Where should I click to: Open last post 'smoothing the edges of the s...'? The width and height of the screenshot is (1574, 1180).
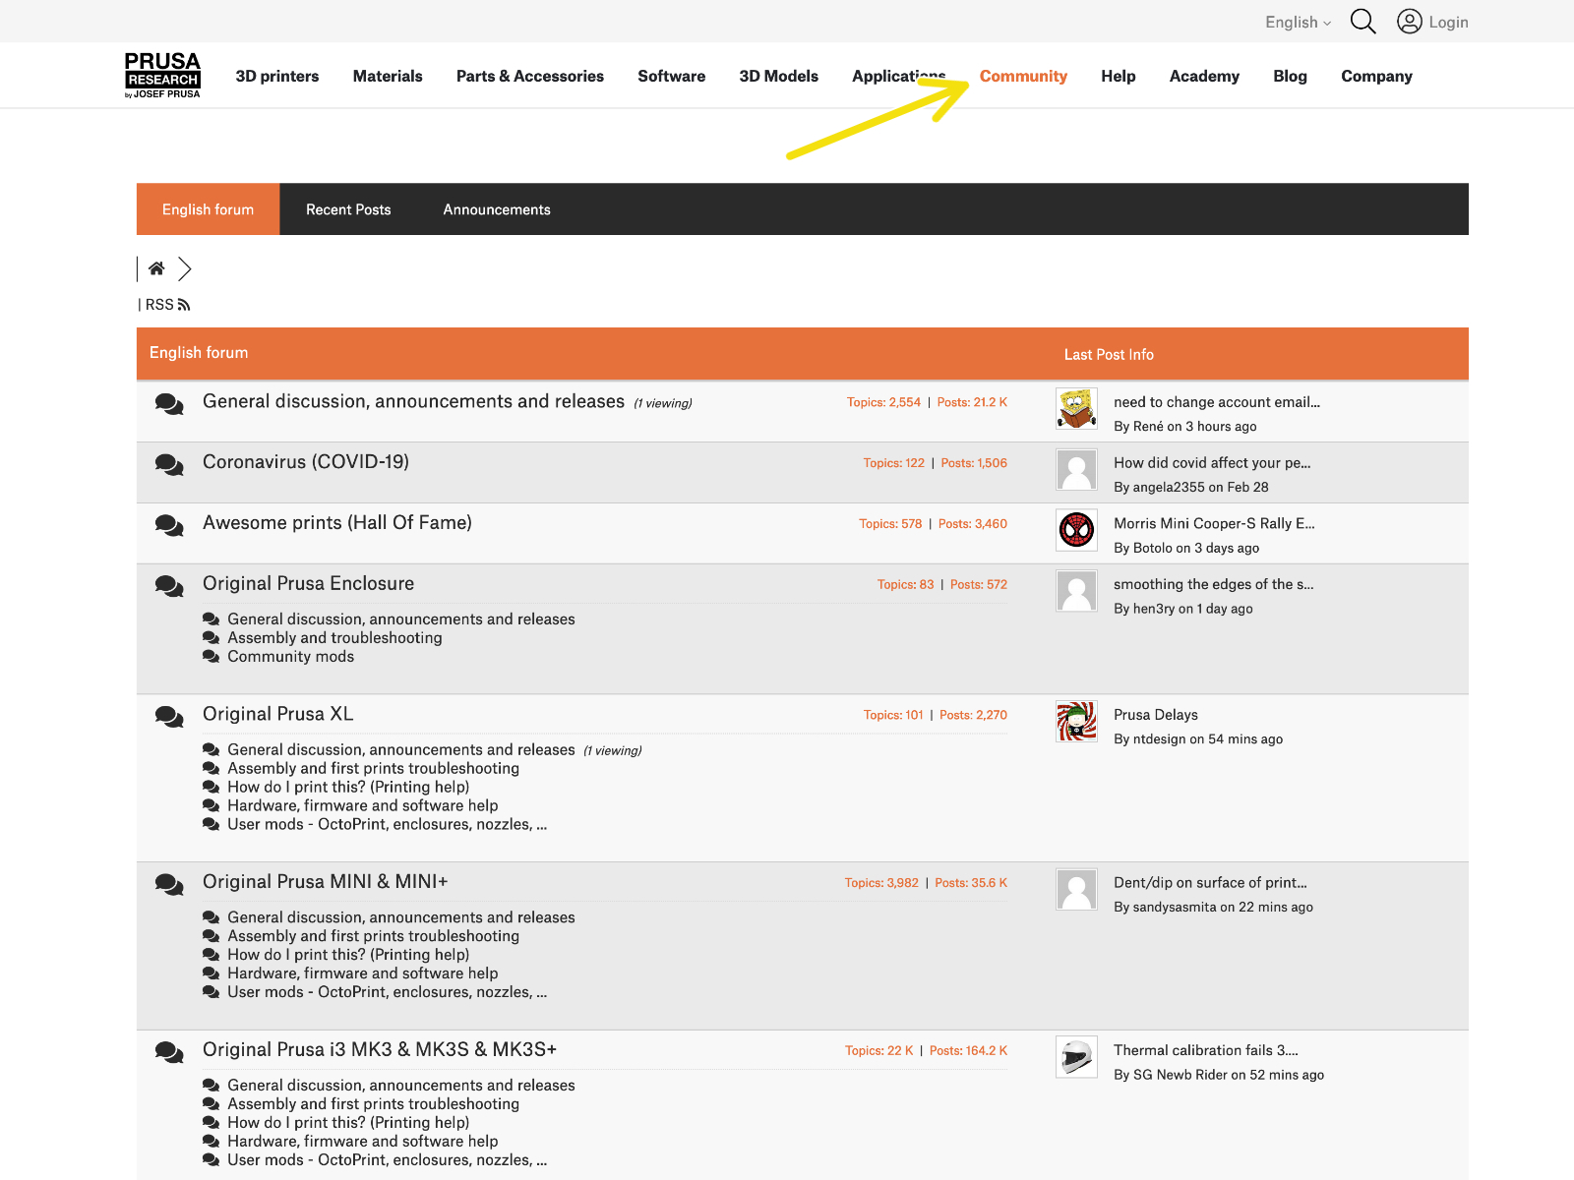[x=1213, y=585]
